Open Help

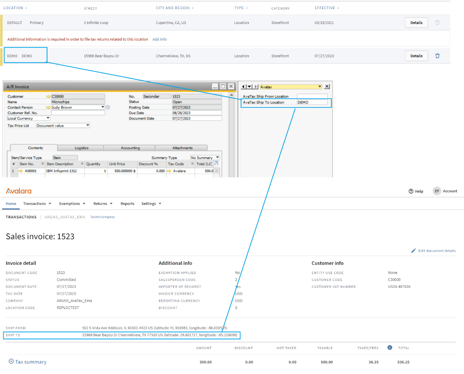(416, 191)
